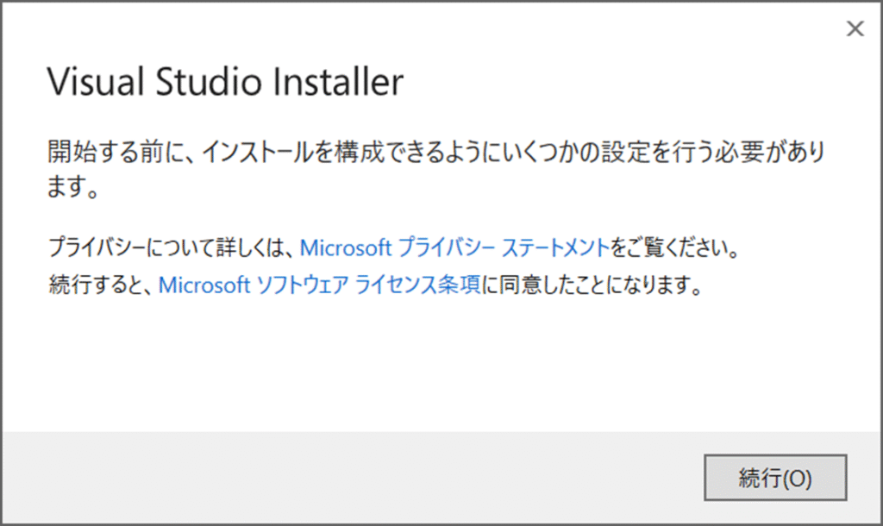
Task: Click the に同意したことになります text
Action: pyautogui.click(x=592, y=285)
